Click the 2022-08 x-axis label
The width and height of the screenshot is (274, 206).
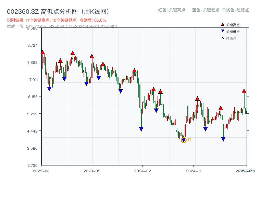pos(41,171)
